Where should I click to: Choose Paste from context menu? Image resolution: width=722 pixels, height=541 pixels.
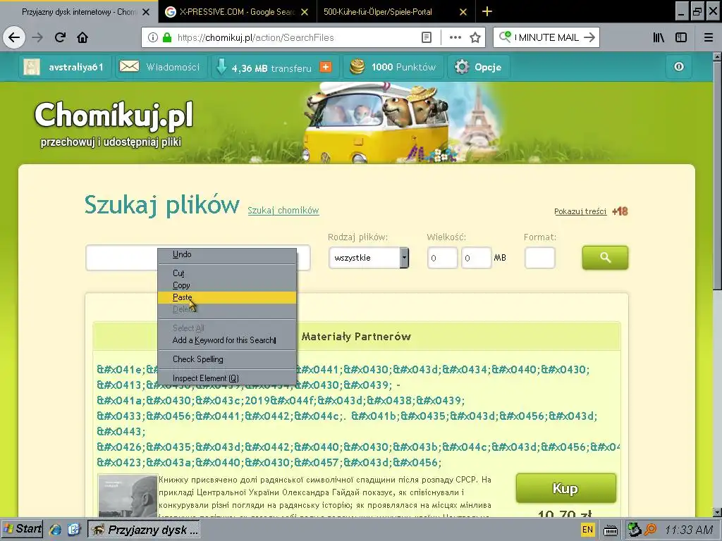point(227,297)
